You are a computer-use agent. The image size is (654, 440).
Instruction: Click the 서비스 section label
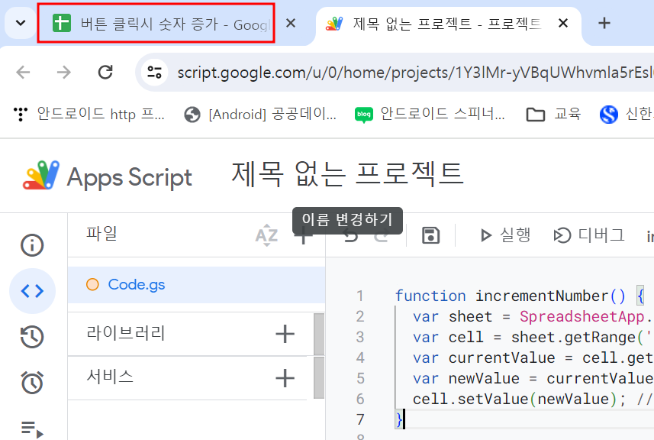[x=110, y=377]
